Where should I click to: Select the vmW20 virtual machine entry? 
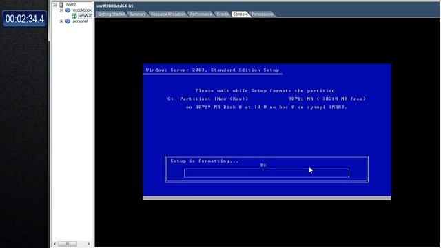point(85,16)
